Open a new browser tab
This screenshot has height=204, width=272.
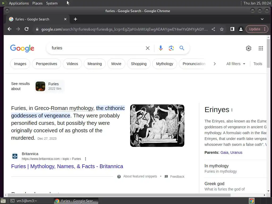pyautogui.click(x=75, y=19)
